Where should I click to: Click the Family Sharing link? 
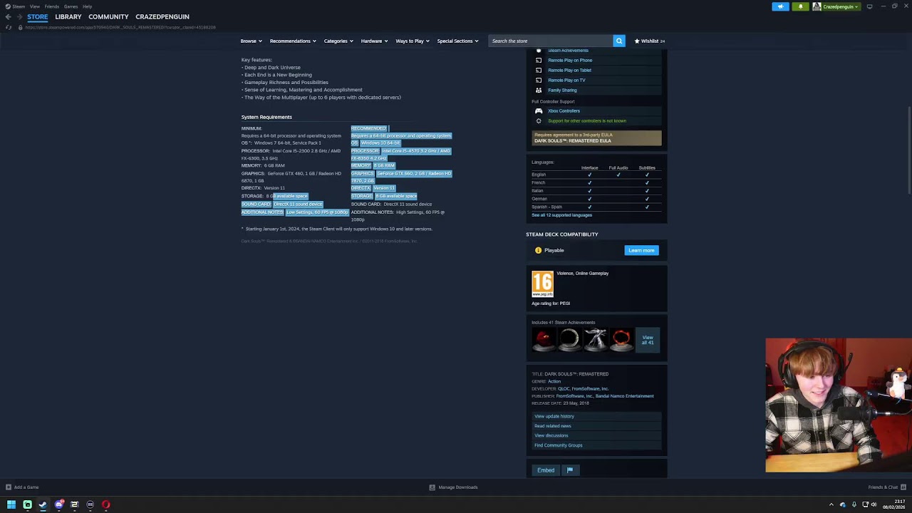[562, 90]
